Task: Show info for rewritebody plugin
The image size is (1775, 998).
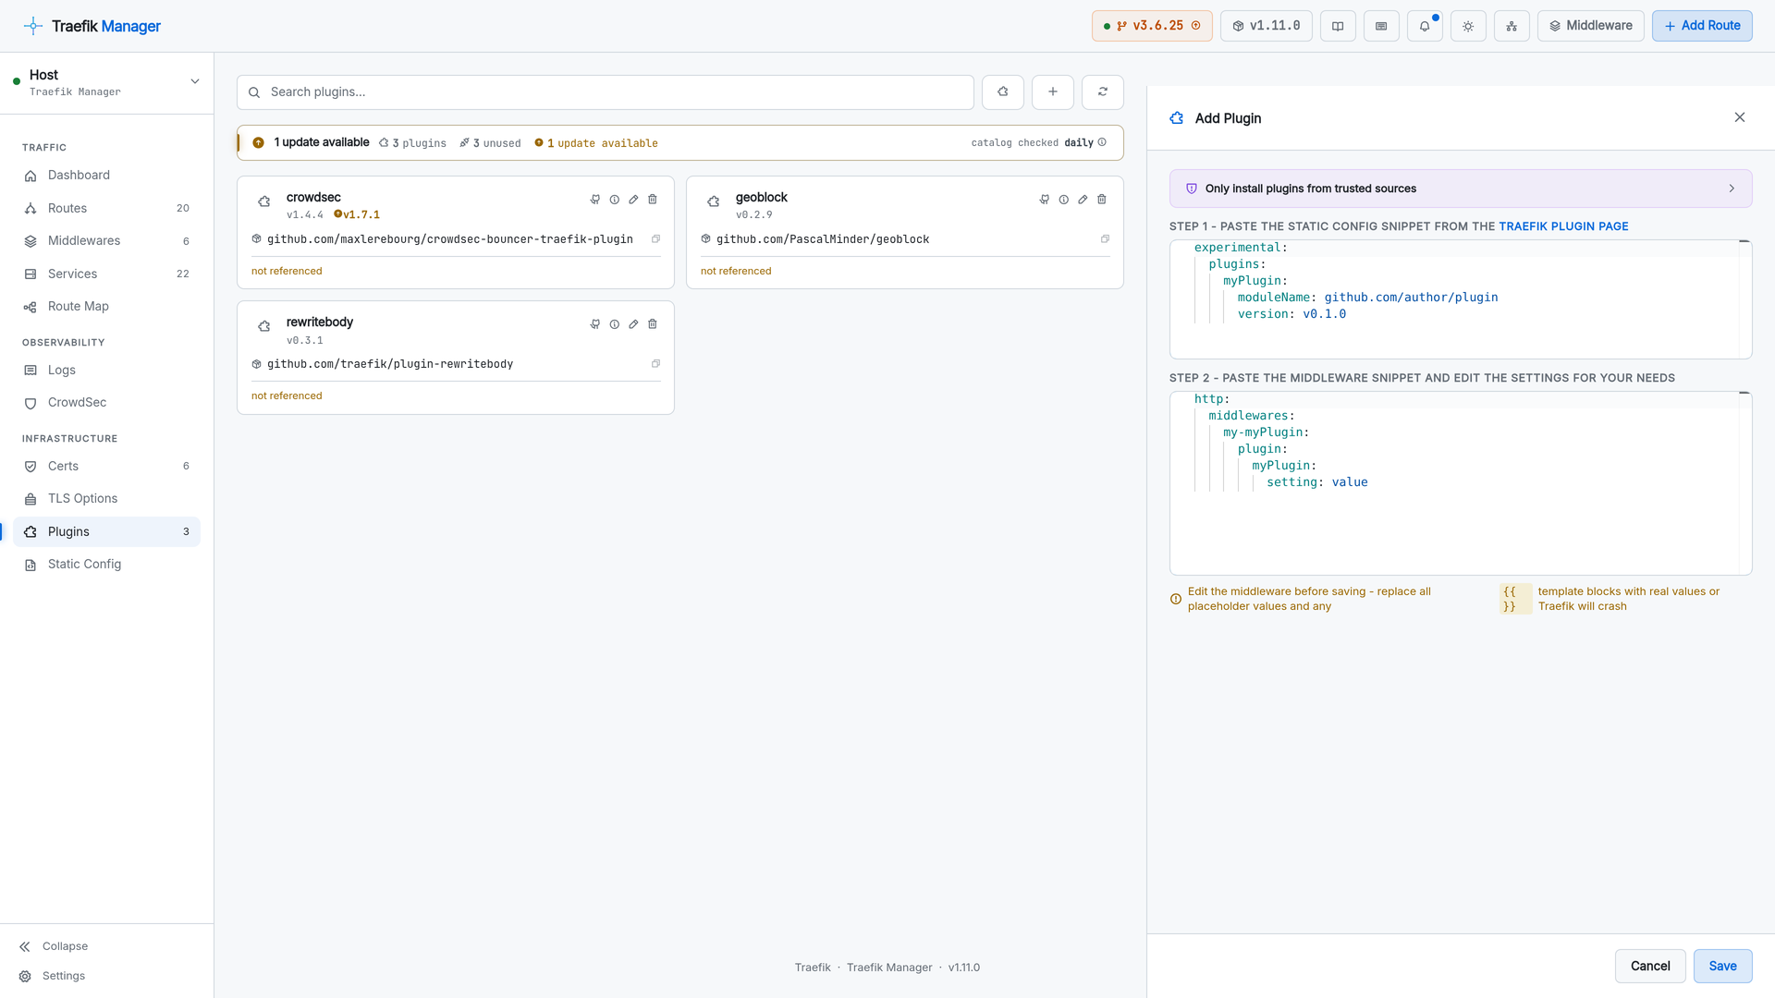Action: tap(615, 324)
